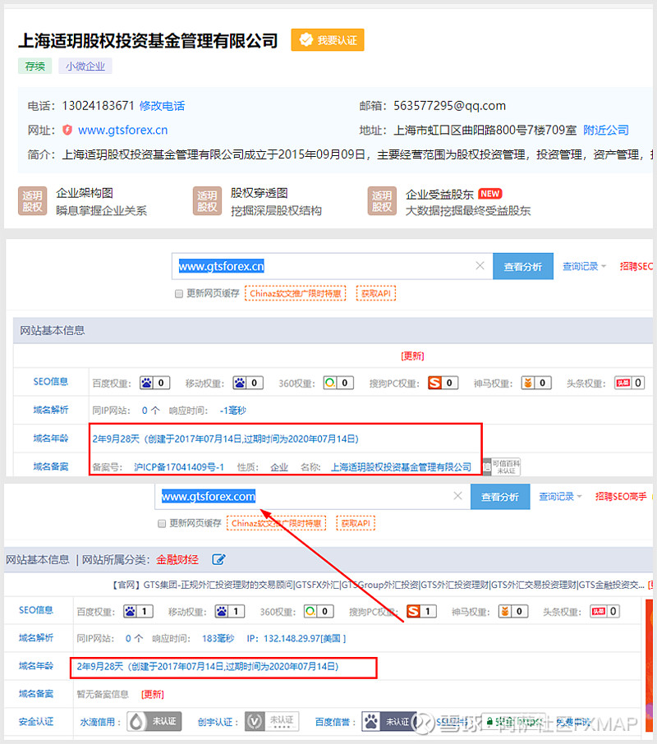Click the 360权重 circle icon in upper panel
657x744 pixels.
(x=330, y=383)
